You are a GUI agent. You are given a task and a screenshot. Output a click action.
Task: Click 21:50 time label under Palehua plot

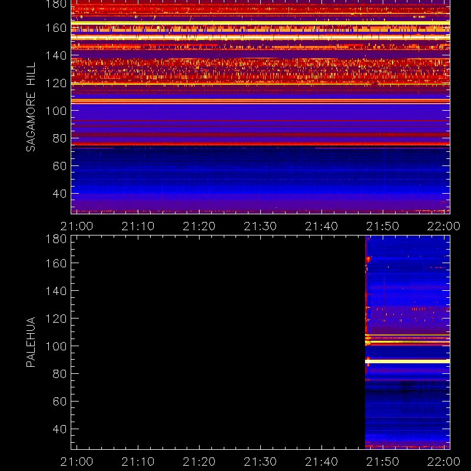coord(383,462)
